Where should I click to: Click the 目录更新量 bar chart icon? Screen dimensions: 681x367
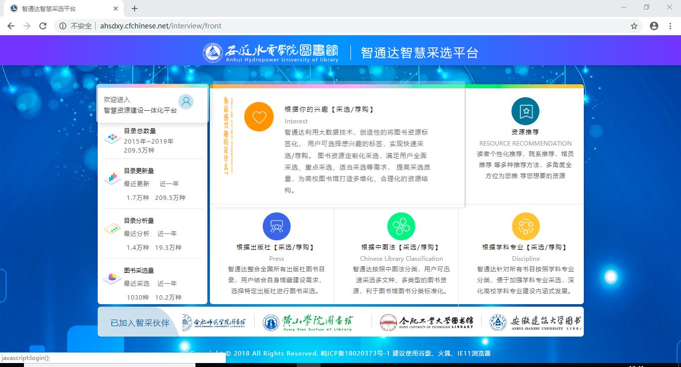113,178
